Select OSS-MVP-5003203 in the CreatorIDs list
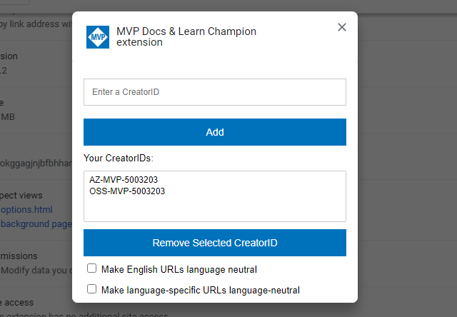This screenshot has width=457, height=317. point(127,191)
